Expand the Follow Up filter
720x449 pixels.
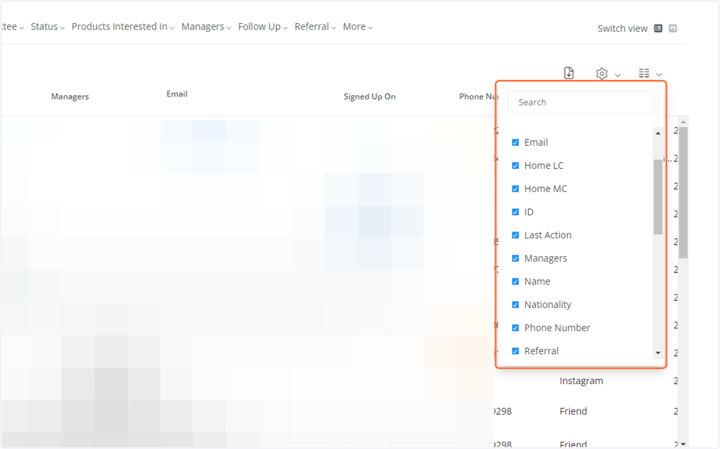coord(263,26)
